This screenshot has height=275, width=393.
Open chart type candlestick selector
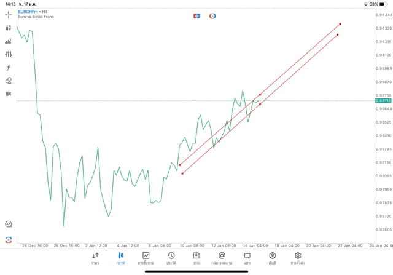click(9, 28)
